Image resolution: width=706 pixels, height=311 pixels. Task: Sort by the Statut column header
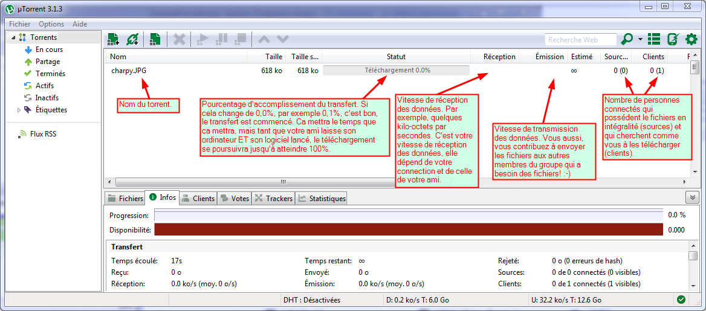(x=397, y=57)
